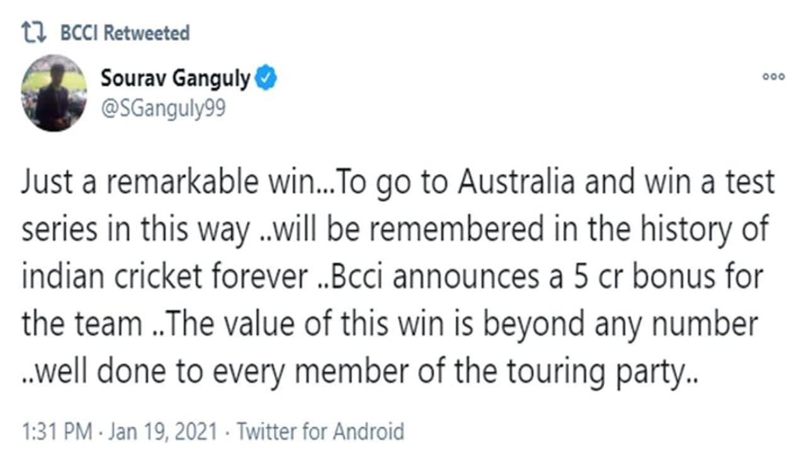Click the retweet arrows icon
This screenshot has width=806, height=454.
35,33
